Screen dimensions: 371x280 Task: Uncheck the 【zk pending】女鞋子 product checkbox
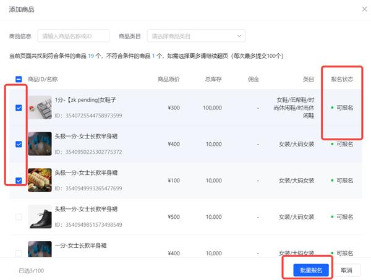point(19,108)
